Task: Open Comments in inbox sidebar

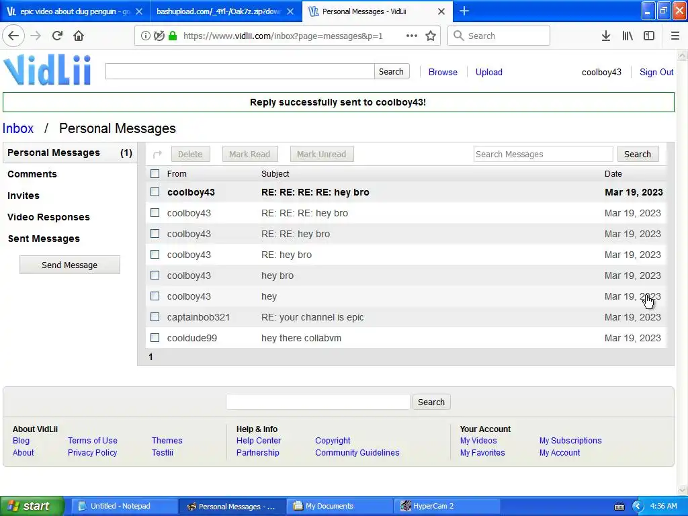Action: 32,174
